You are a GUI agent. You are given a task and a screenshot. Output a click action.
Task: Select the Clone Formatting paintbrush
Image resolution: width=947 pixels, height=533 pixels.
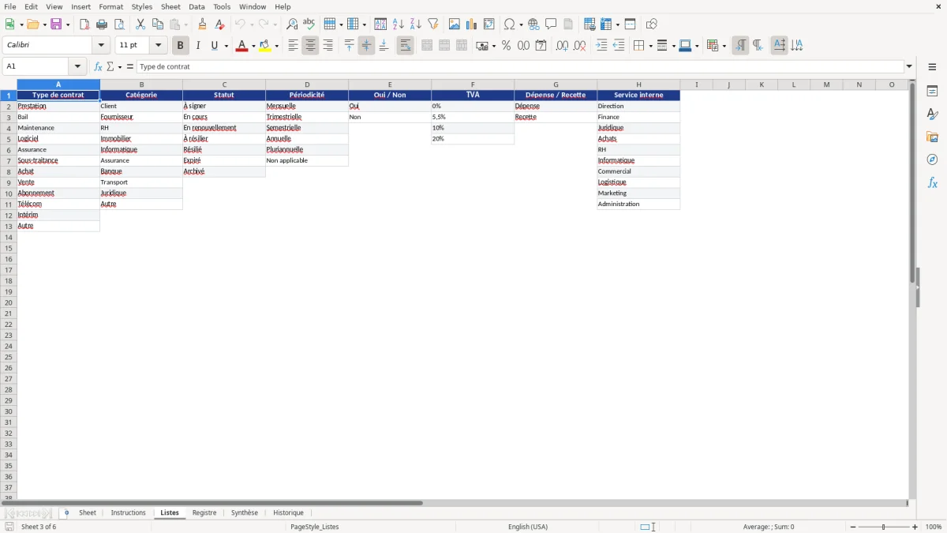tap(202, 24)
